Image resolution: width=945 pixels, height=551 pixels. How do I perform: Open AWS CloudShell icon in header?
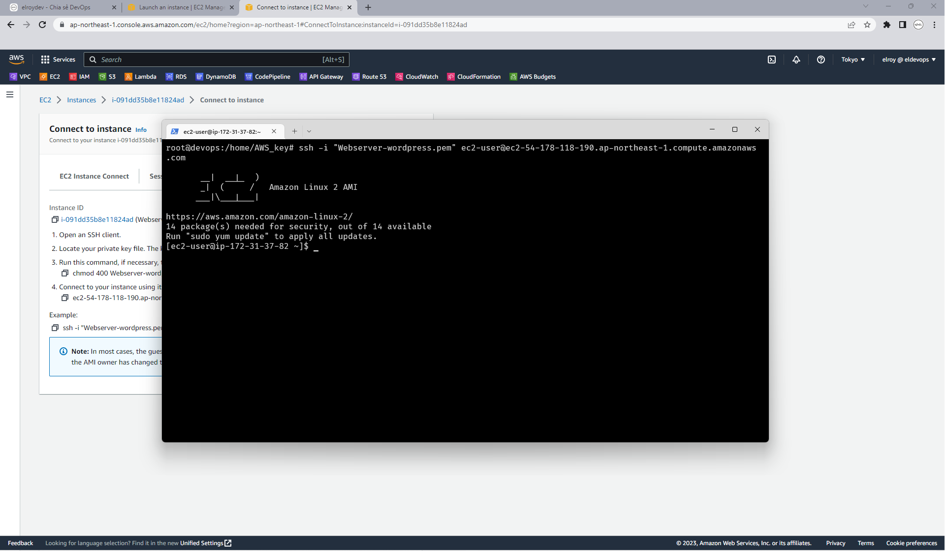[772, 60]
